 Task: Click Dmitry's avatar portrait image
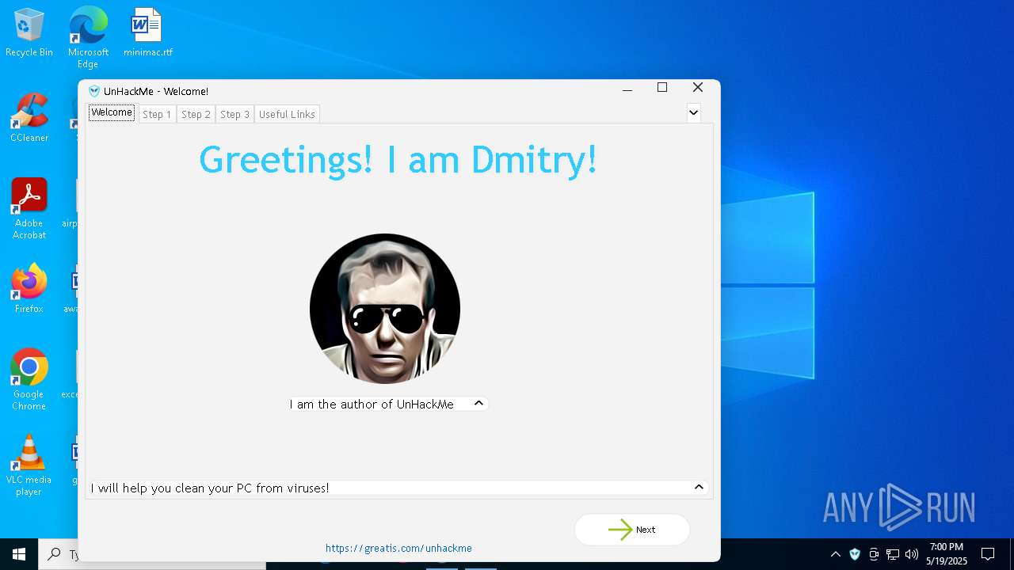click(385, 309)
